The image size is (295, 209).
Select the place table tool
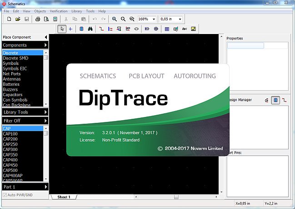(x=167, y=29)
